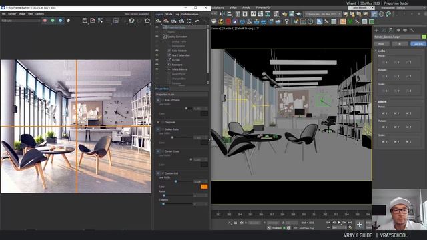The width and height of the screenshot is (427, 240).
Task: Open the Options menu in VFB
Action: point(40,13)
